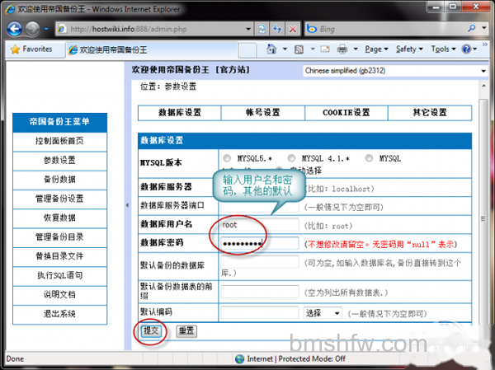
Task: Click the Home page icon
Action: 271,49
